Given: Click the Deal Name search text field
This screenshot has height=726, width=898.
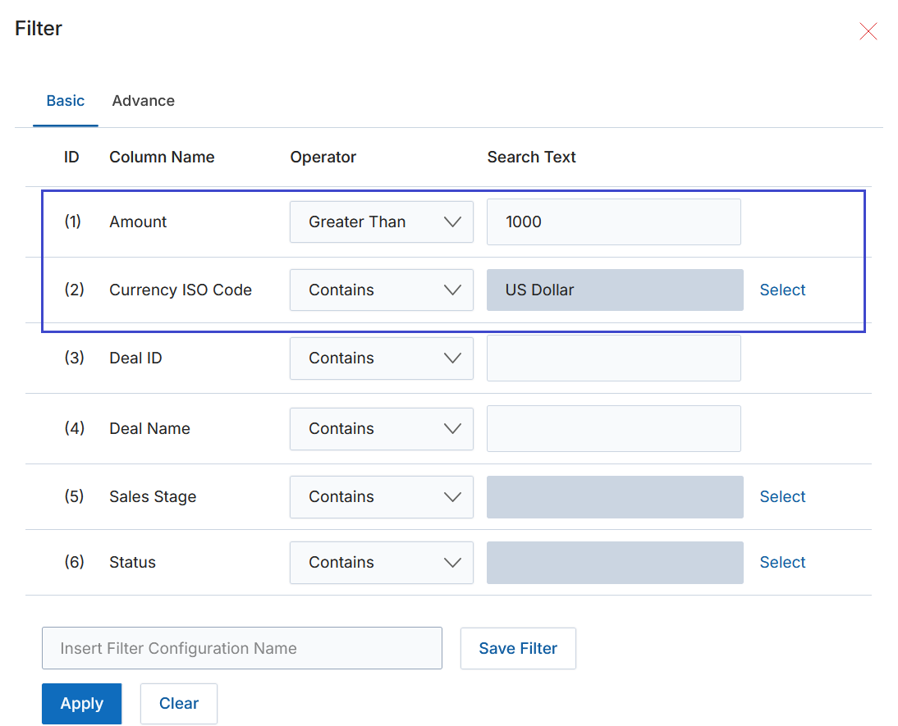Looking at the screenshot, I should click(x=613, y=428).
